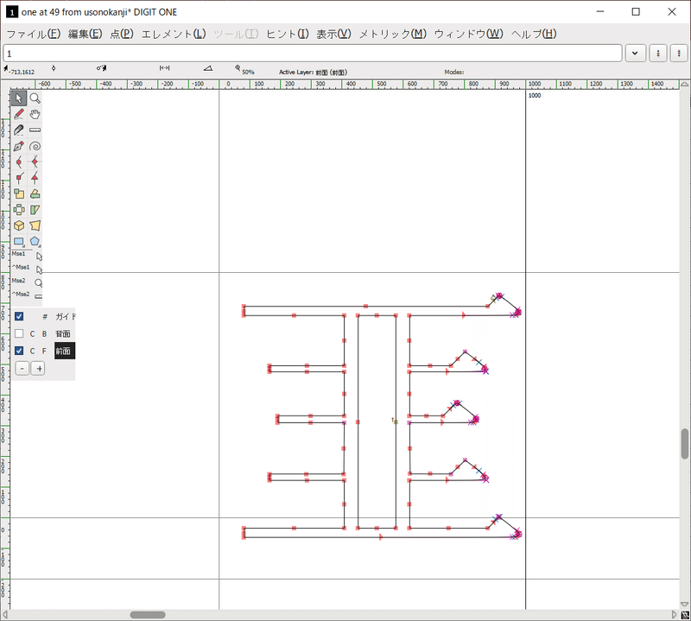Select the Perspective tool
691x621 pixels.
pyautogui.click(x=35, y=225)
